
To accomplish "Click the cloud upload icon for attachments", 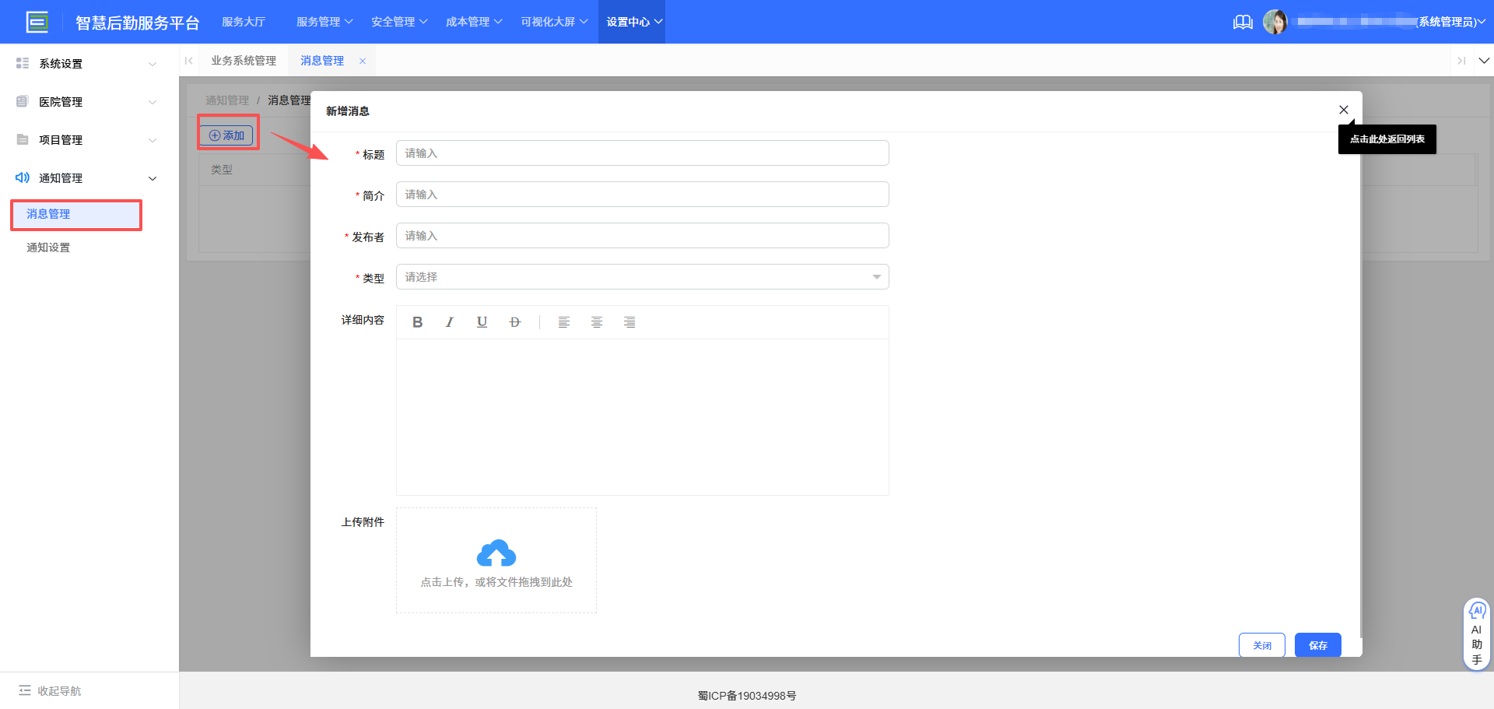I will (496, 553).
